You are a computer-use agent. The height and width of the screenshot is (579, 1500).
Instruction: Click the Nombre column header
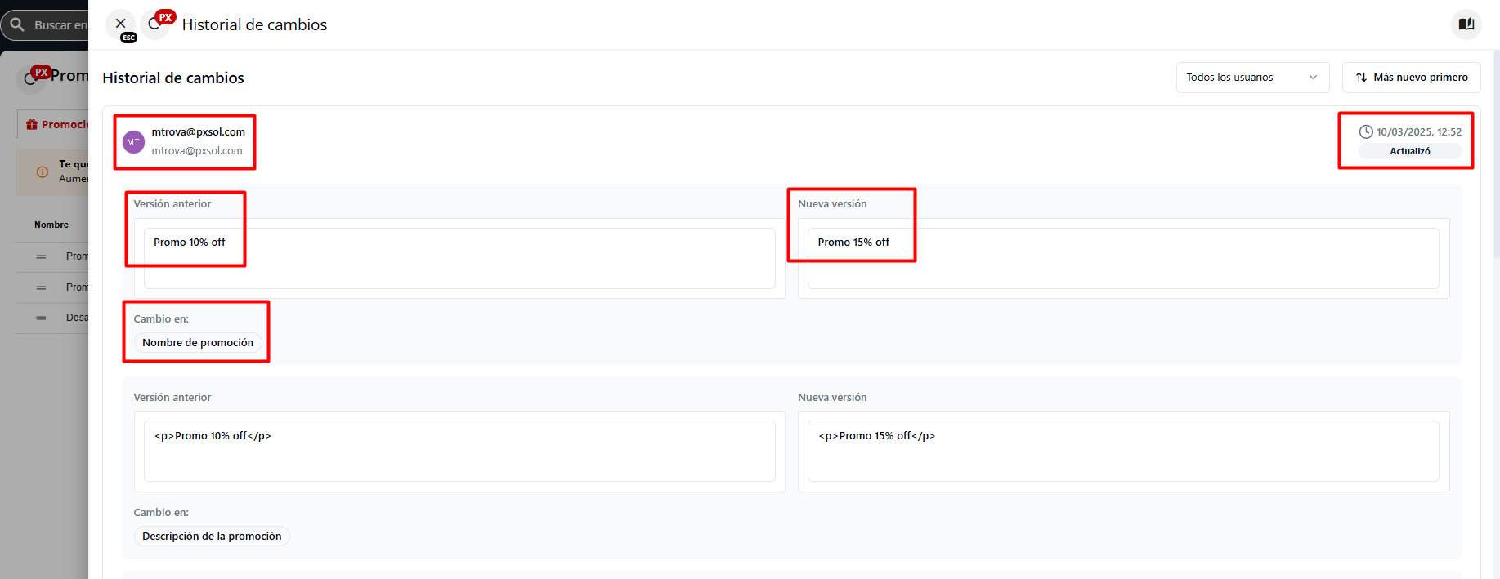pos(51,225)
